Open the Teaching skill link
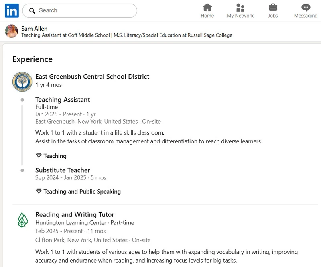Image resolution: width=321 pixels, height=267 pixels. pyautogui.click(x=55, y=156)
